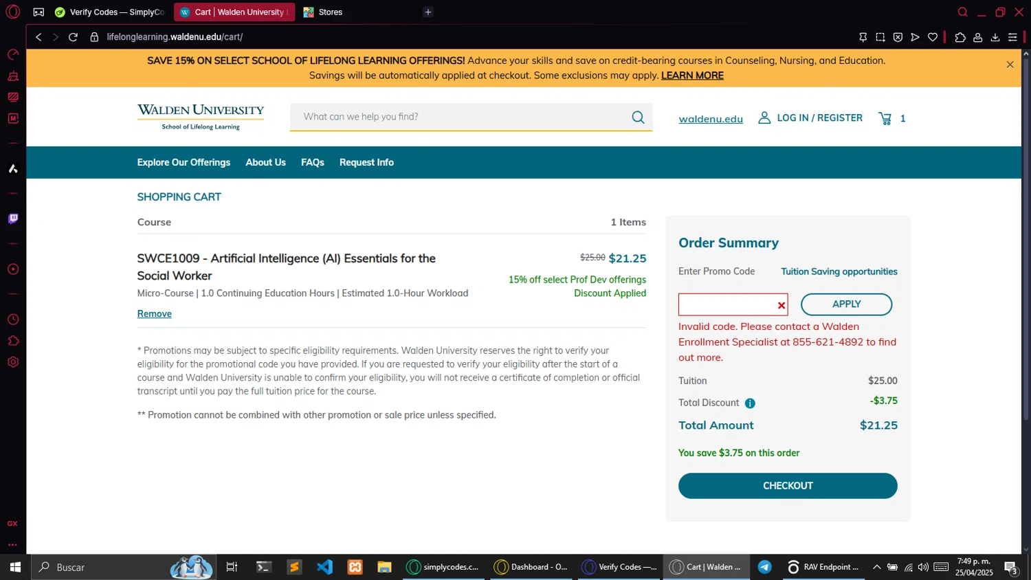Open Telegram from the taskbar
This screenshot has height=580, width=1031.
[764, 567]
